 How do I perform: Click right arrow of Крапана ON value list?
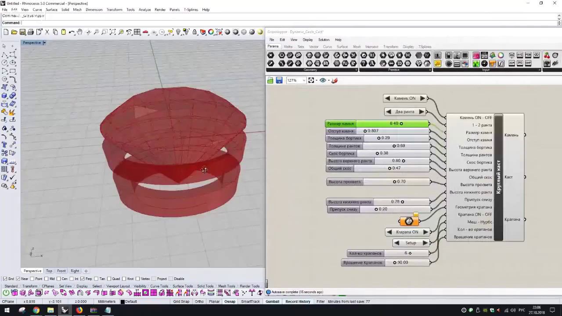(425, 232)
